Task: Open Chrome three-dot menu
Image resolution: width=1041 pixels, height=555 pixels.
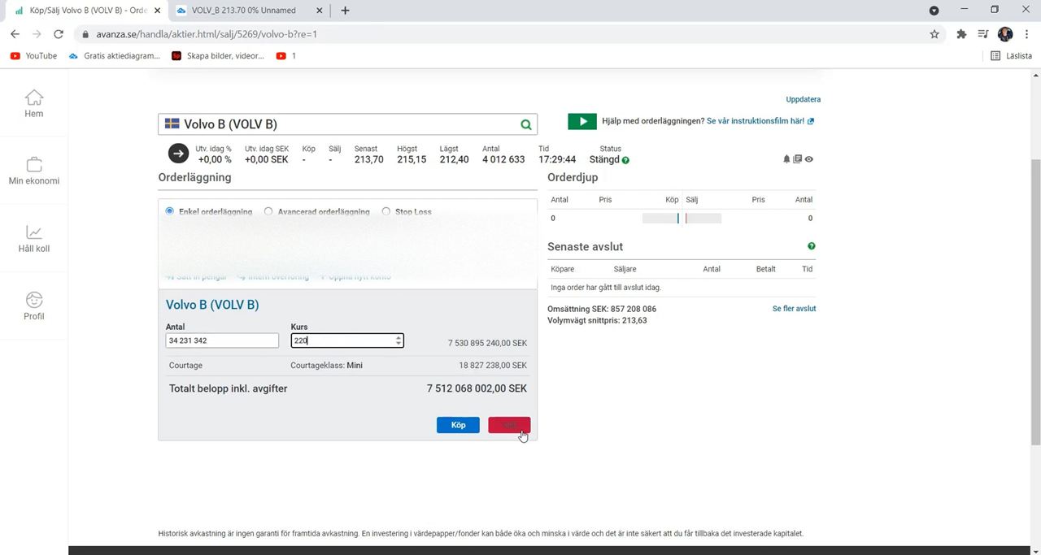Action: point(1026,34)
